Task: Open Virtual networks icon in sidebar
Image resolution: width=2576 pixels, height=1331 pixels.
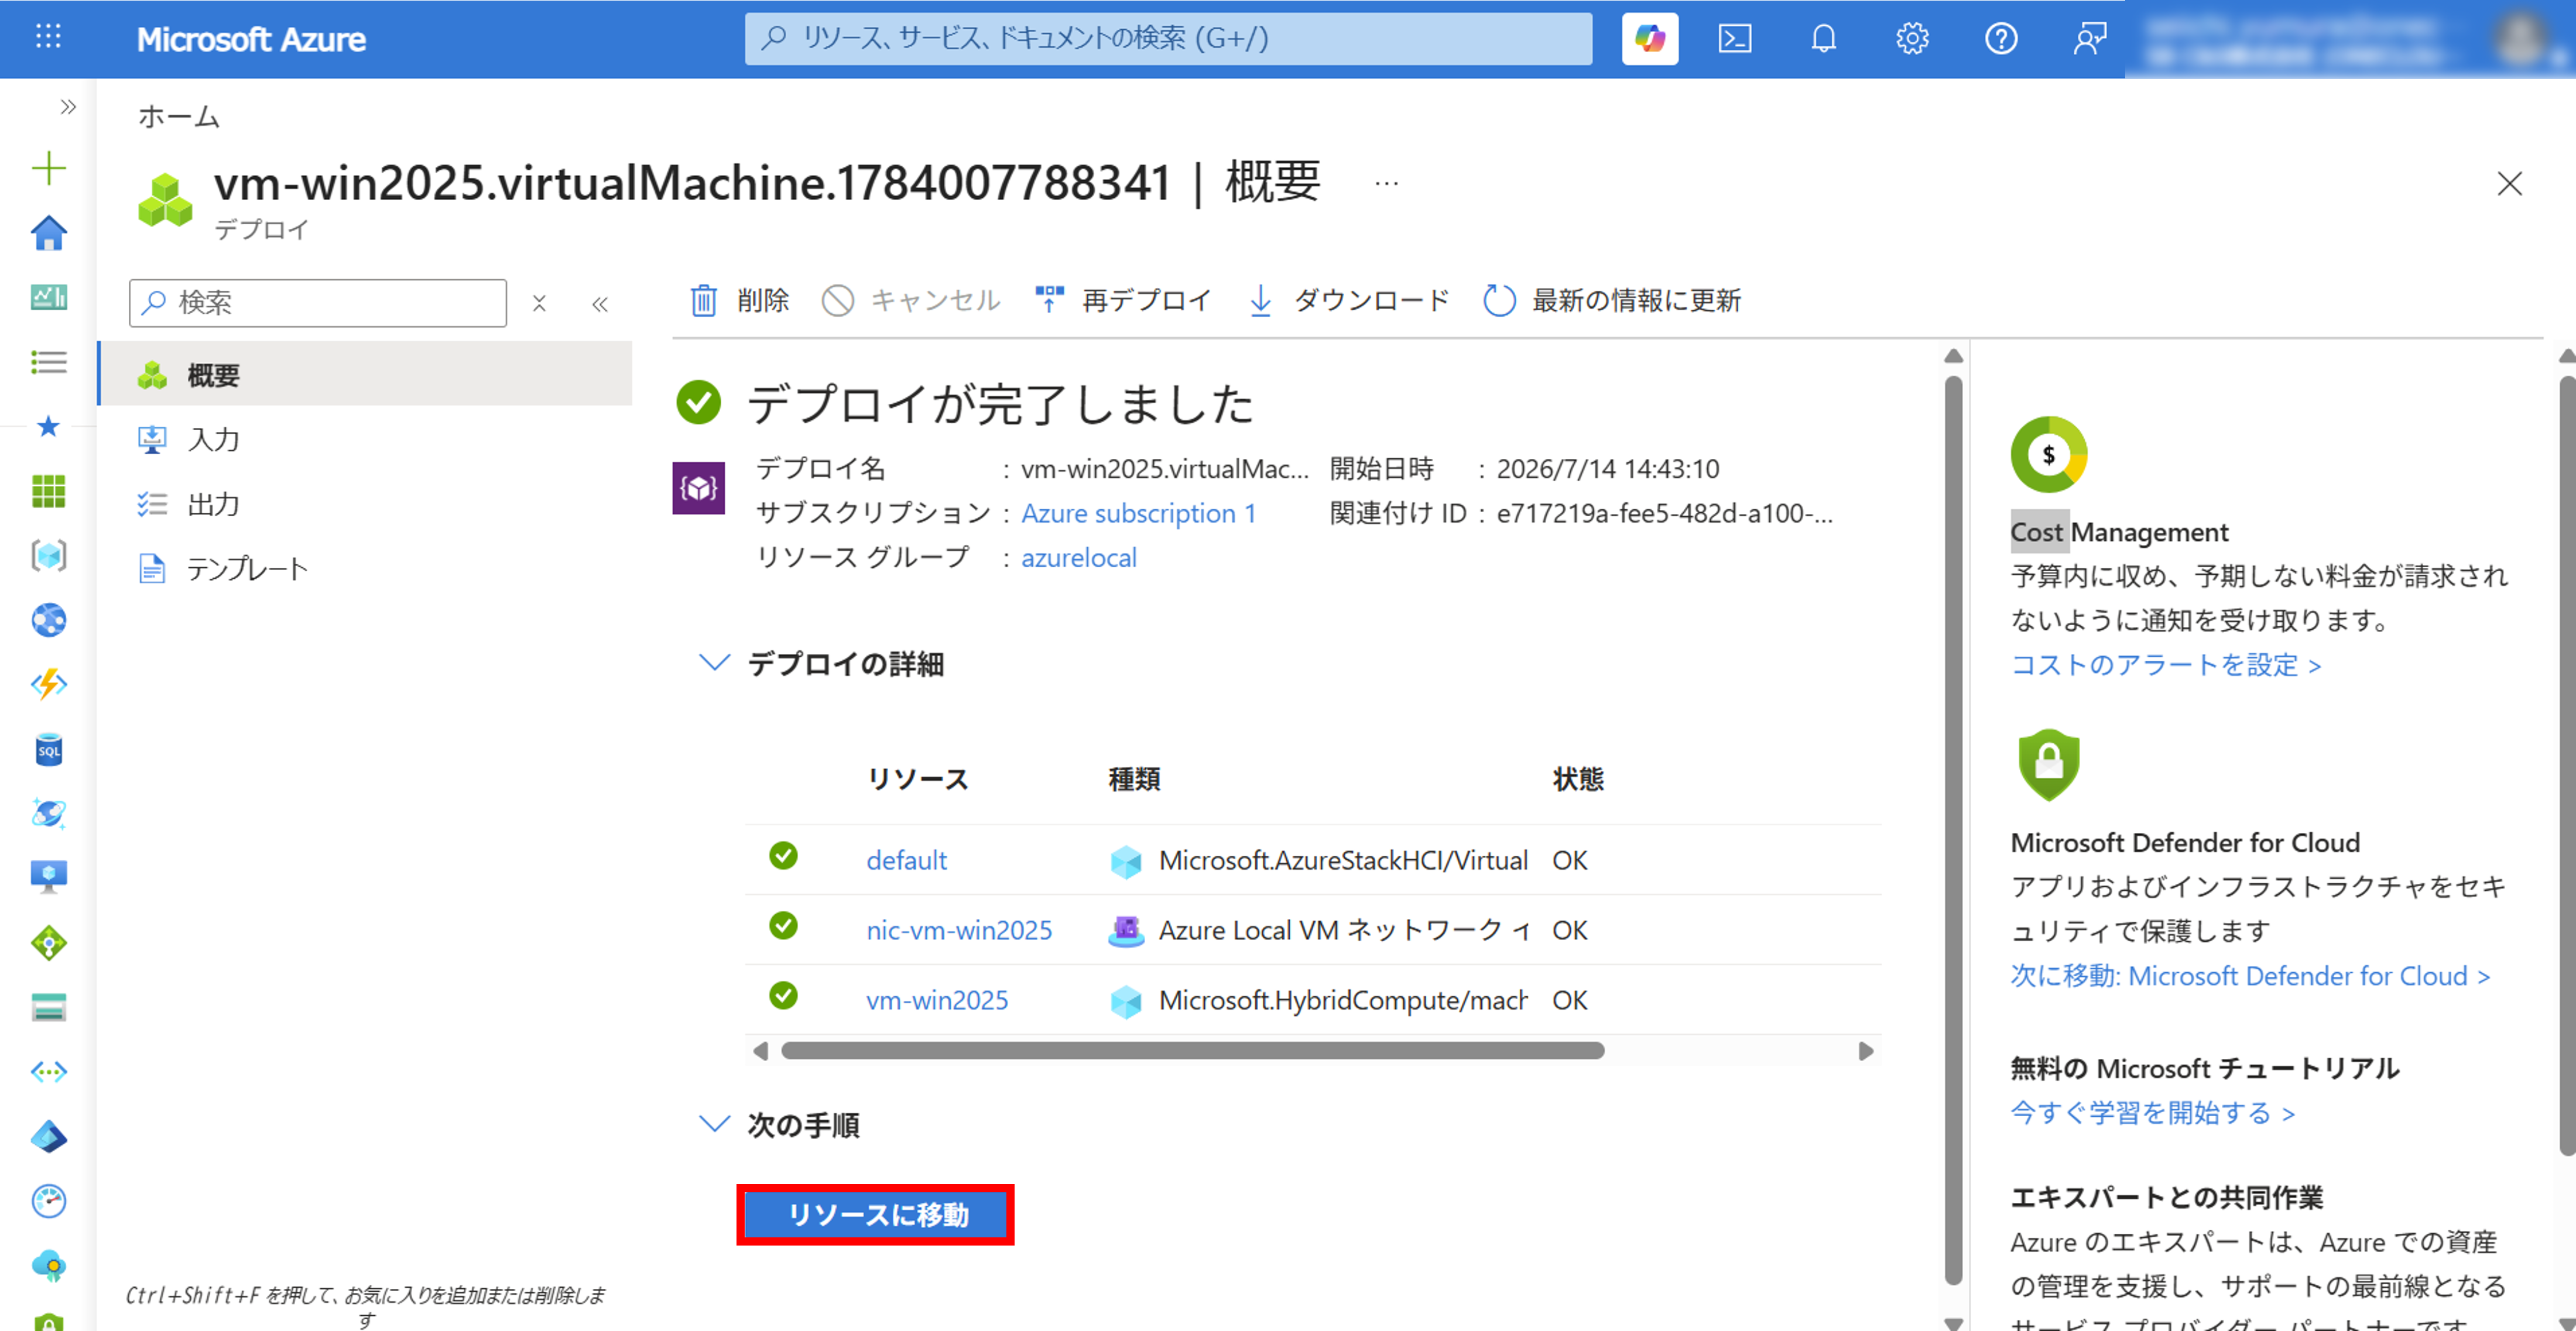Action: click(48, 1072)
